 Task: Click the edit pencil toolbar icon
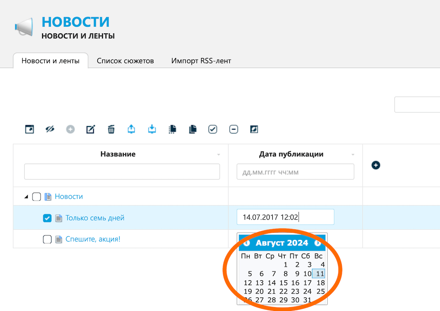(91, 129)
